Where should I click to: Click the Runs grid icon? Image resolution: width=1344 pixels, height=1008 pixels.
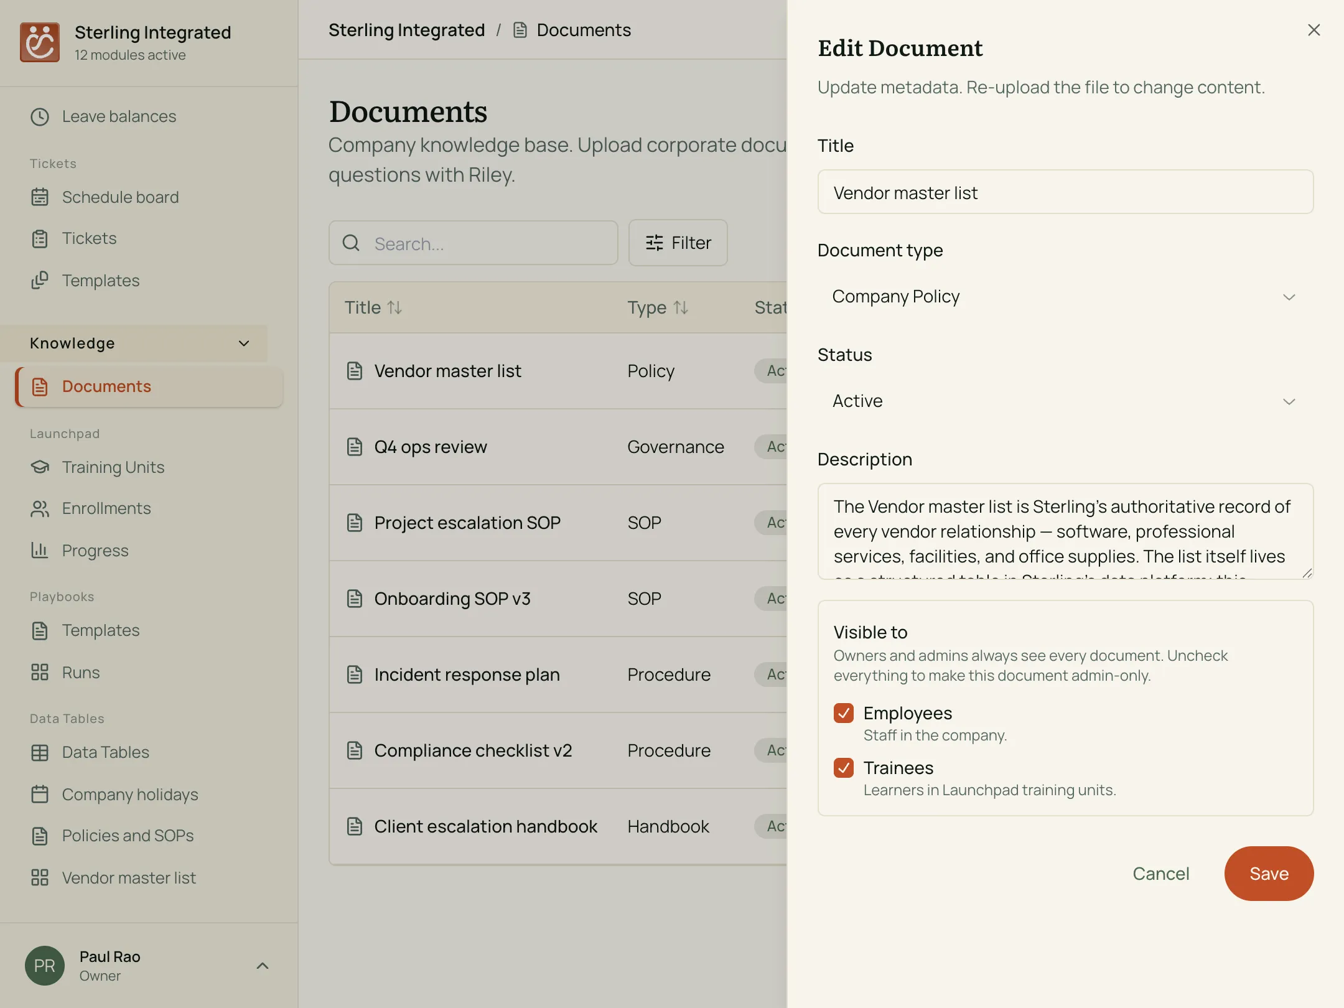coord(40,673)
